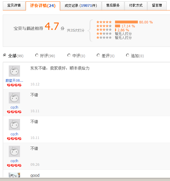
Task: Click the four-star rating row
Action: pos(104,26)
